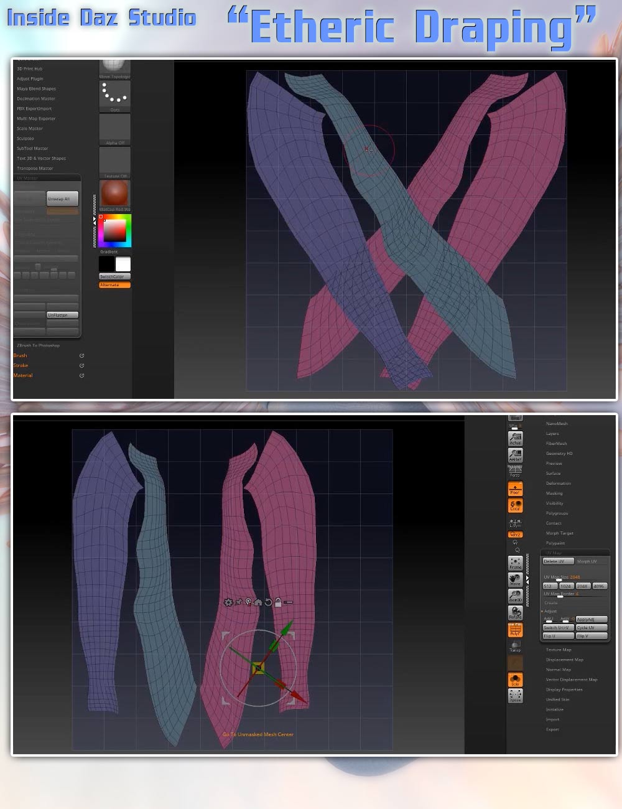
Task: Click the gizmo reset orientation arrow icon
Action: [x=268, y=602]
